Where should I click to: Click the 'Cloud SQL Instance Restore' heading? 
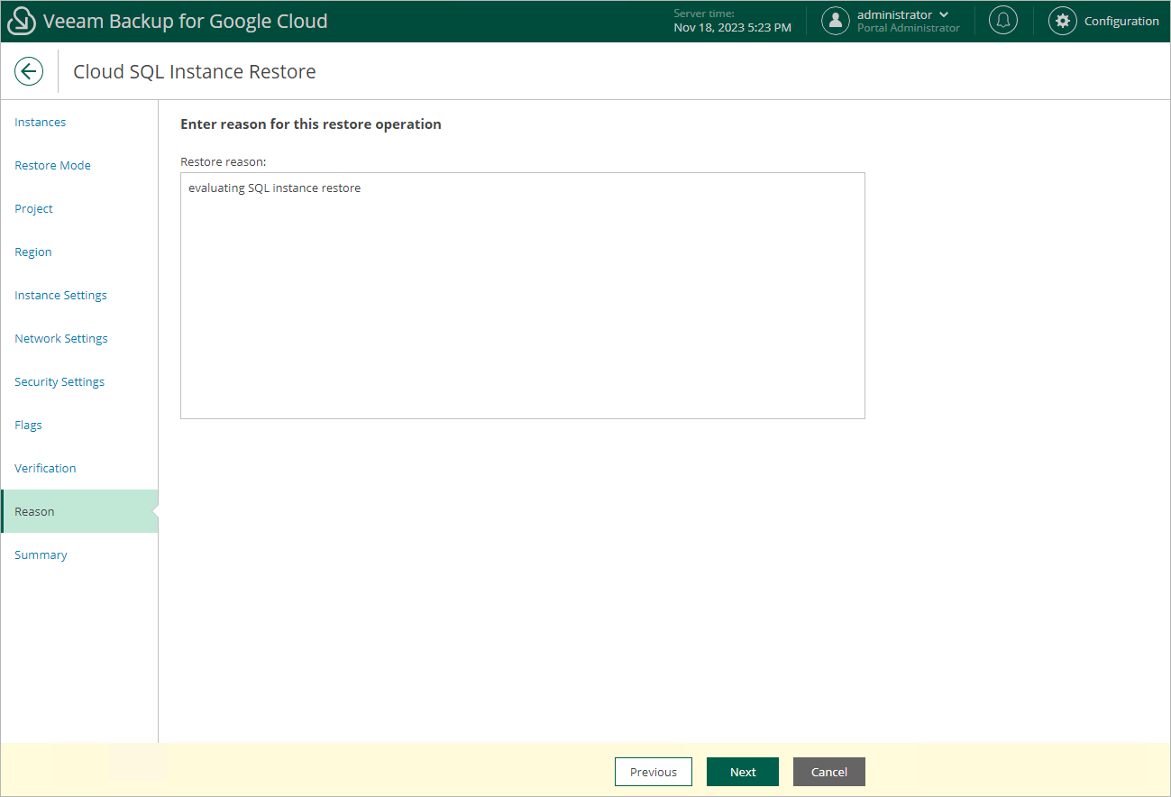(x=195, y=72)
